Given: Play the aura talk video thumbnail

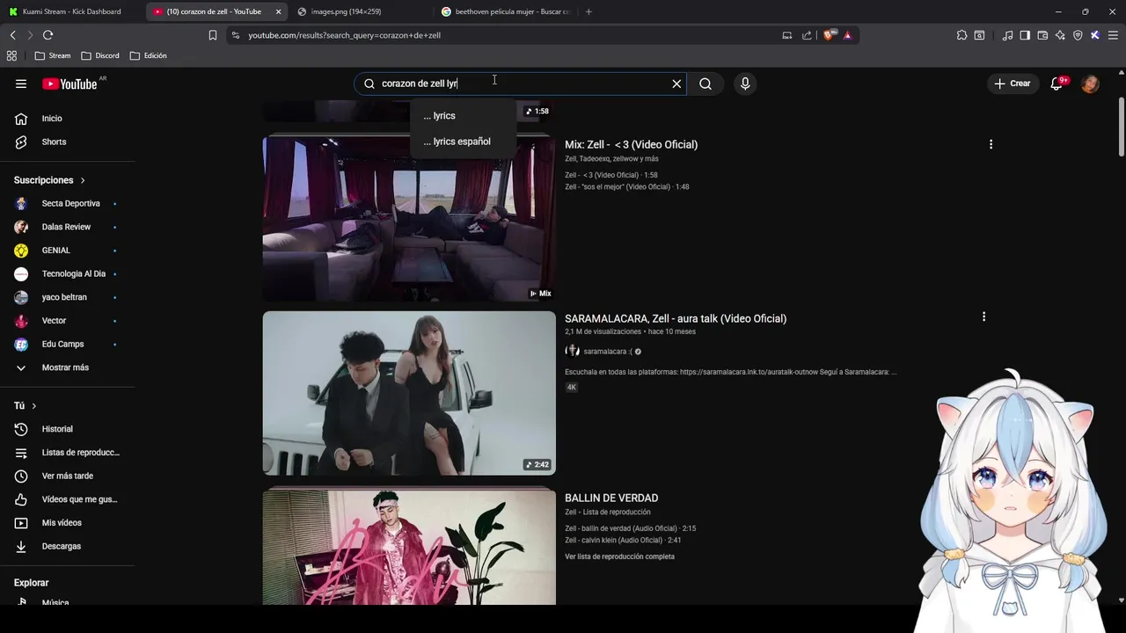Looking at the screenshot, I should click(x=409, y=393).
